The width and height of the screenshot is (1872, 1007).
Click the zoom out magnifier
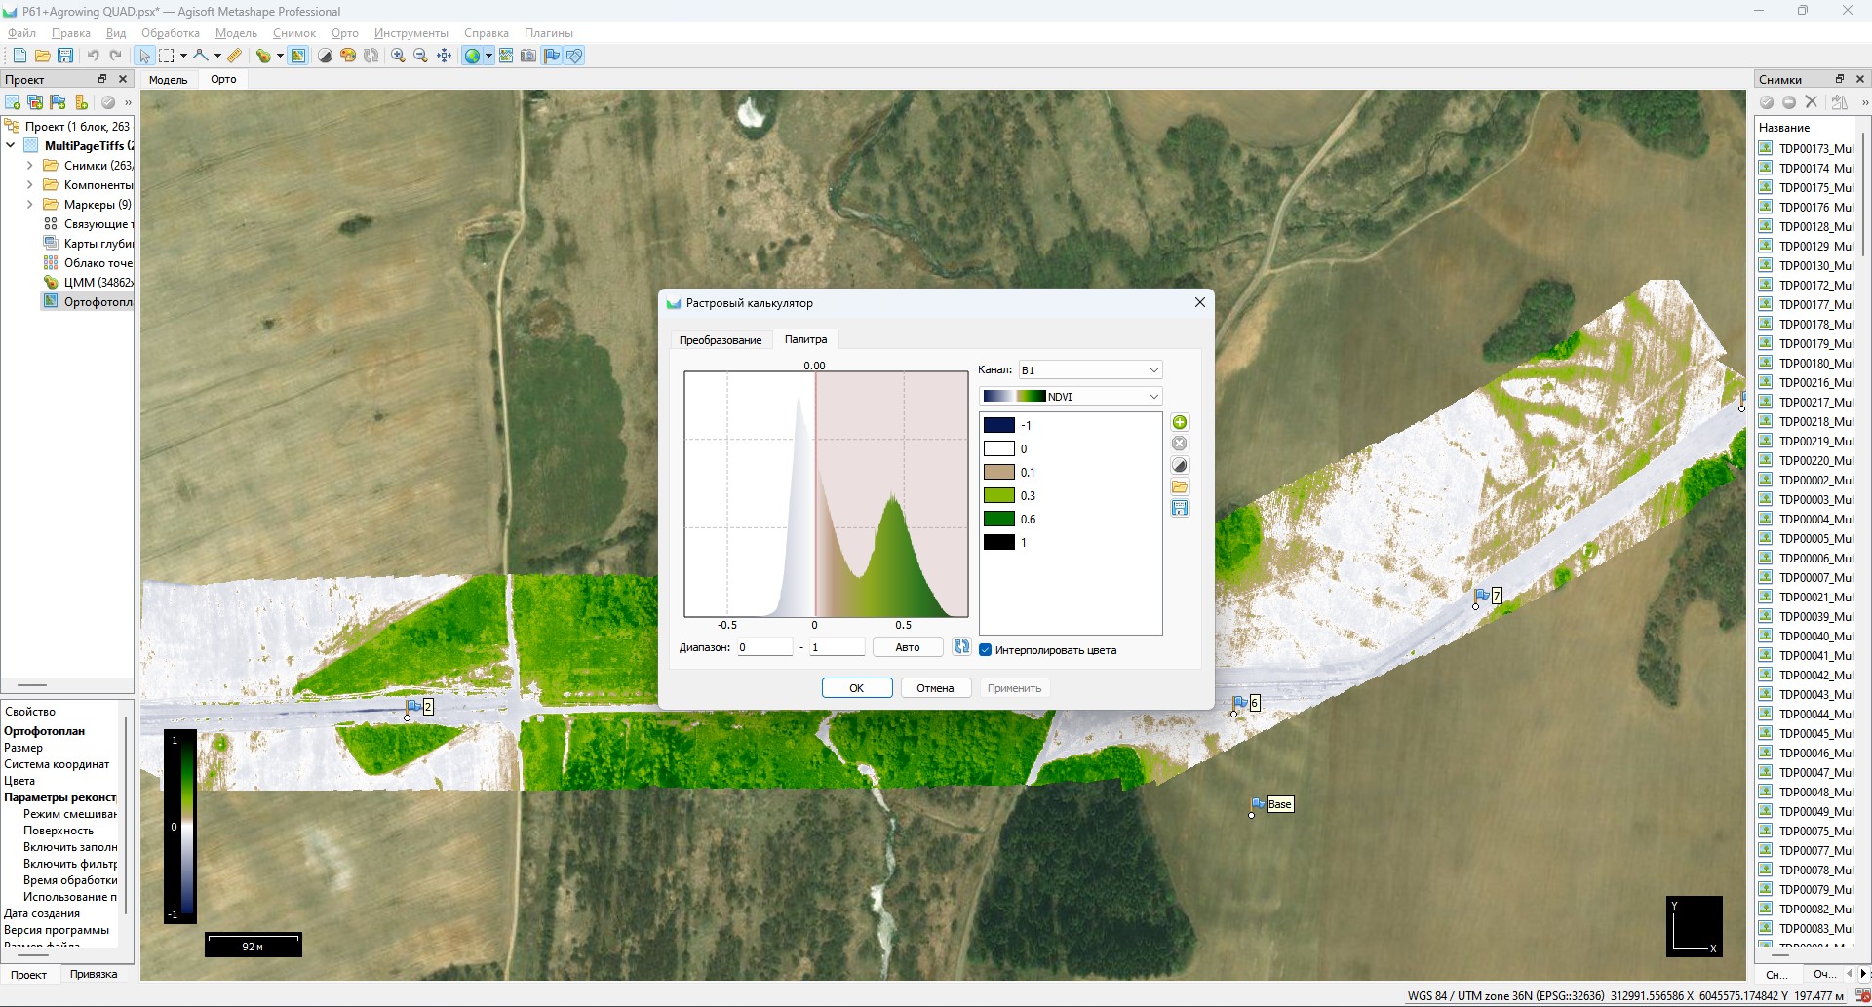[420, 56]
